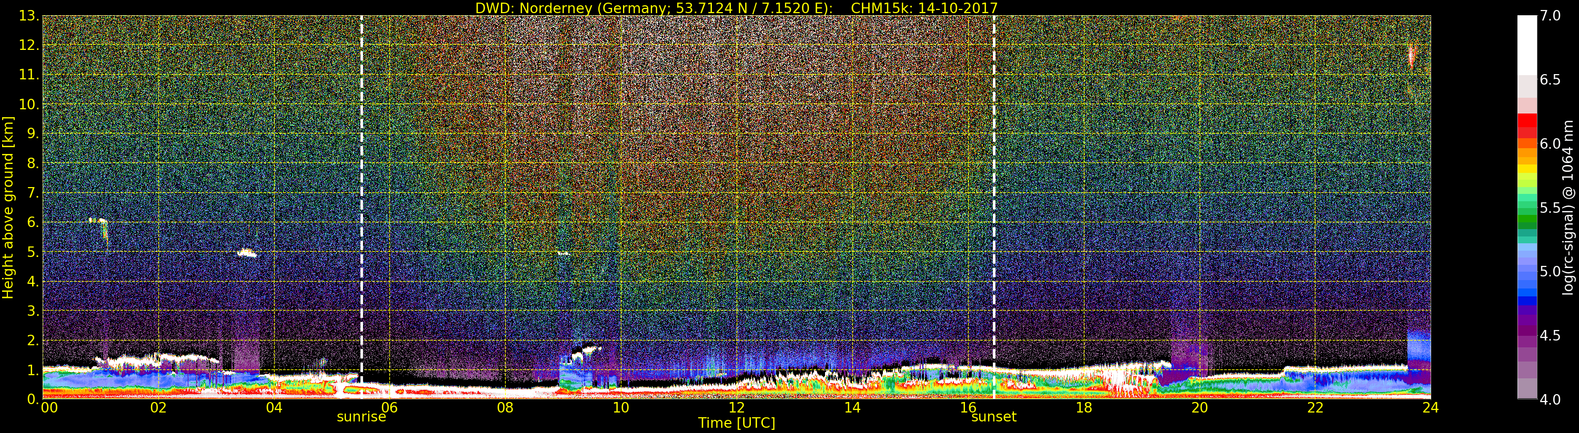This screenshot has width=1579, height=433.
Task: Click the '20' time axis tick label
Action: (x=1200, y=407)
